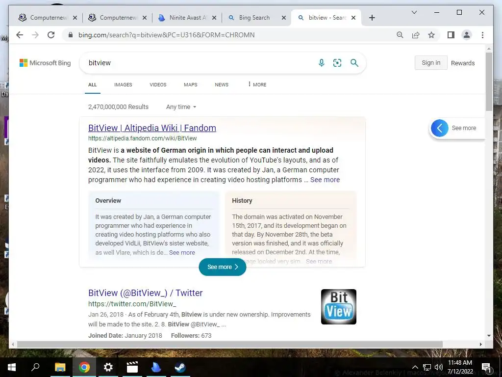Click Bing visual search camera icon
Screen dimensions: 502x377
point(337,63)
